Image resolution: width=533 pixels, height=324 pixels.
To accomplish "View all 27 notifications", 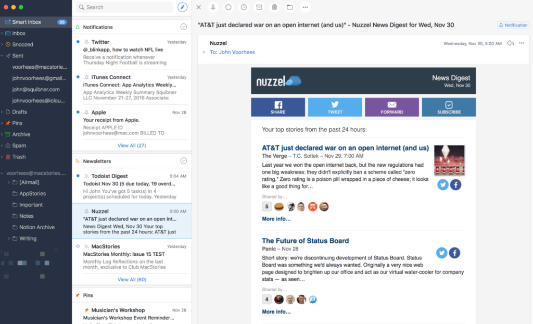I will 132,145.
